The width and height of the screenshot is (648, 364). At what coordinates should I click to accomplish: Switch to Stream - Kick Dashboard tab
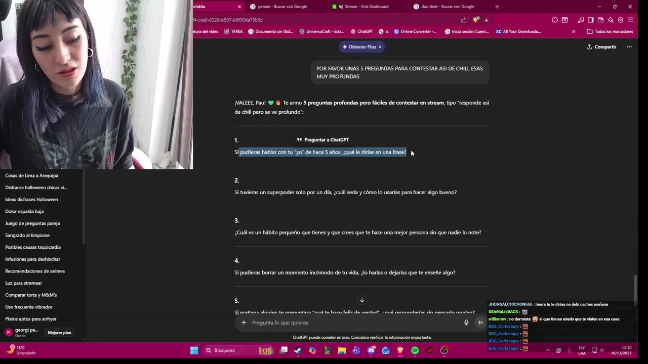[366, 7]
